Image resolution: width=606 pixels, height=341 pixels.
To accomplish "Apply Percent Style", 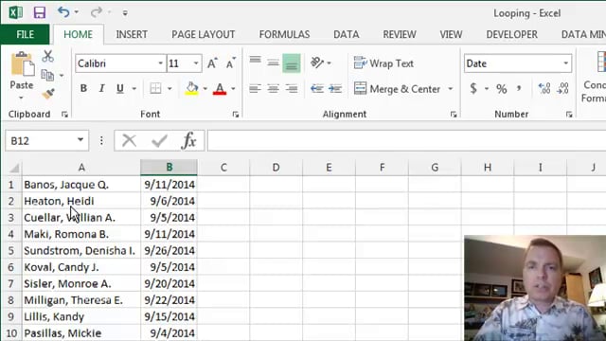I will click(502, 88).
